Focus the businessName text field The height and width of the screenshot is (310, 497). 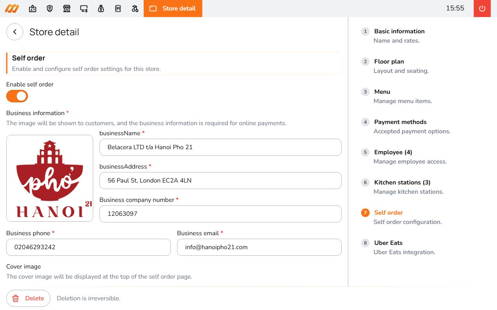coord(221,147)
